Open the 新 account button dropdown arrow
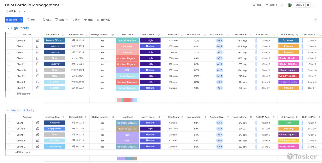Viewport: 322px width, 163px height. coord(21,20)
